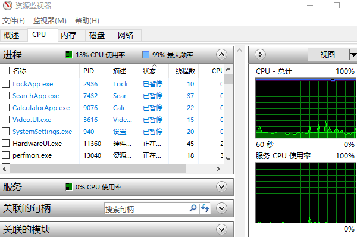The image size is (357, 237).
Task: Click the green indicator in 服务 header
Action: [69, 186]
